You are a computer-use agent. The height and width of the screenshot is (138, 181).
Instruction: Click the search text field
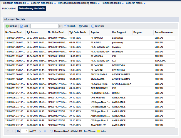45,26
